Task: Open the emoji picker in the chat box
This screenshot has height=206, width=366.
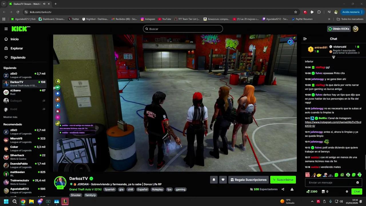Action: coord(357,183)
